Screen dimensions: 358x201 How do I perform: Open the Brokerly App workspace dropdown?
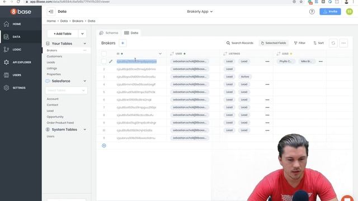[200, 11]
